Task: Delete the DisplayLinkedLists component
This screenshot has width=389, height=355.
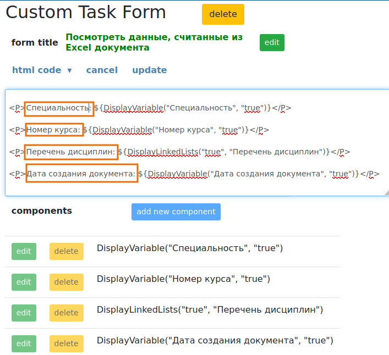Action: click(x=67, y=313)
